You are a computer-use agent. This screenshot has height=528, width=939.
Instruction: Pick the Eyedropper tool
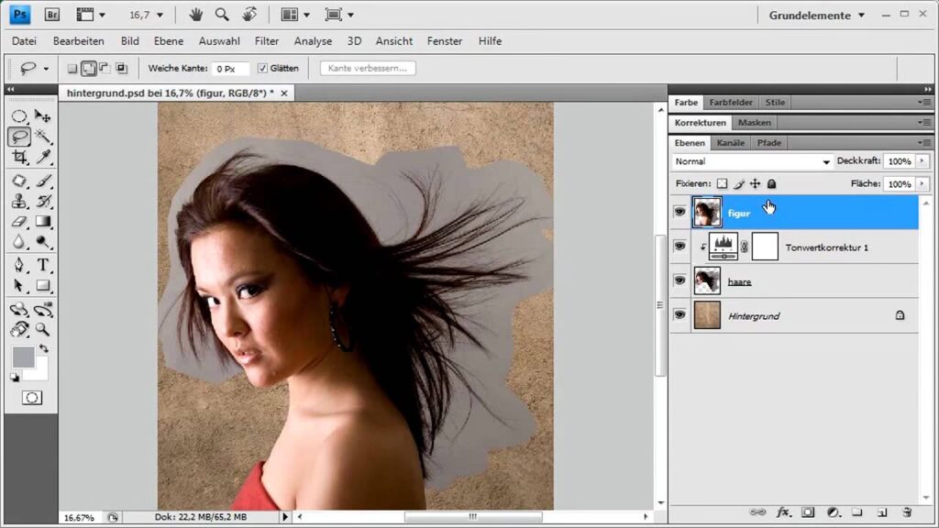coord(42,157)
